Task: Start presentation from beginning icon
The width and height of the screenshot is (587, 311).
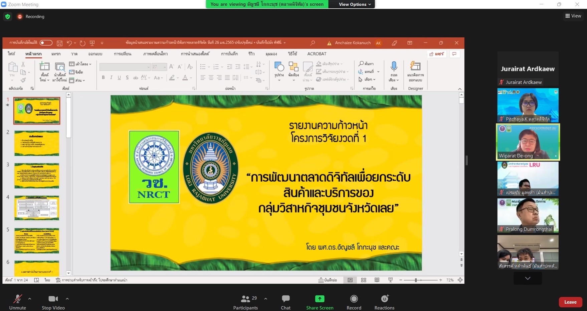Action: pos(92,43)
